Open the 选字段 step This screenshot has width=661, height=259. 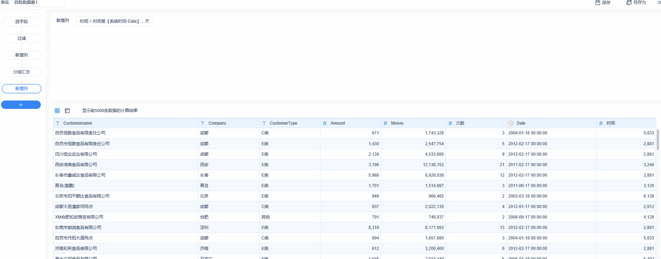click(22, 22)
